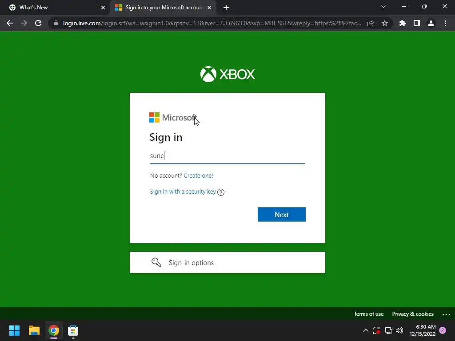The image size is (455, 341).
Task: Restore down the Chrome window
Action: [424, 6]
